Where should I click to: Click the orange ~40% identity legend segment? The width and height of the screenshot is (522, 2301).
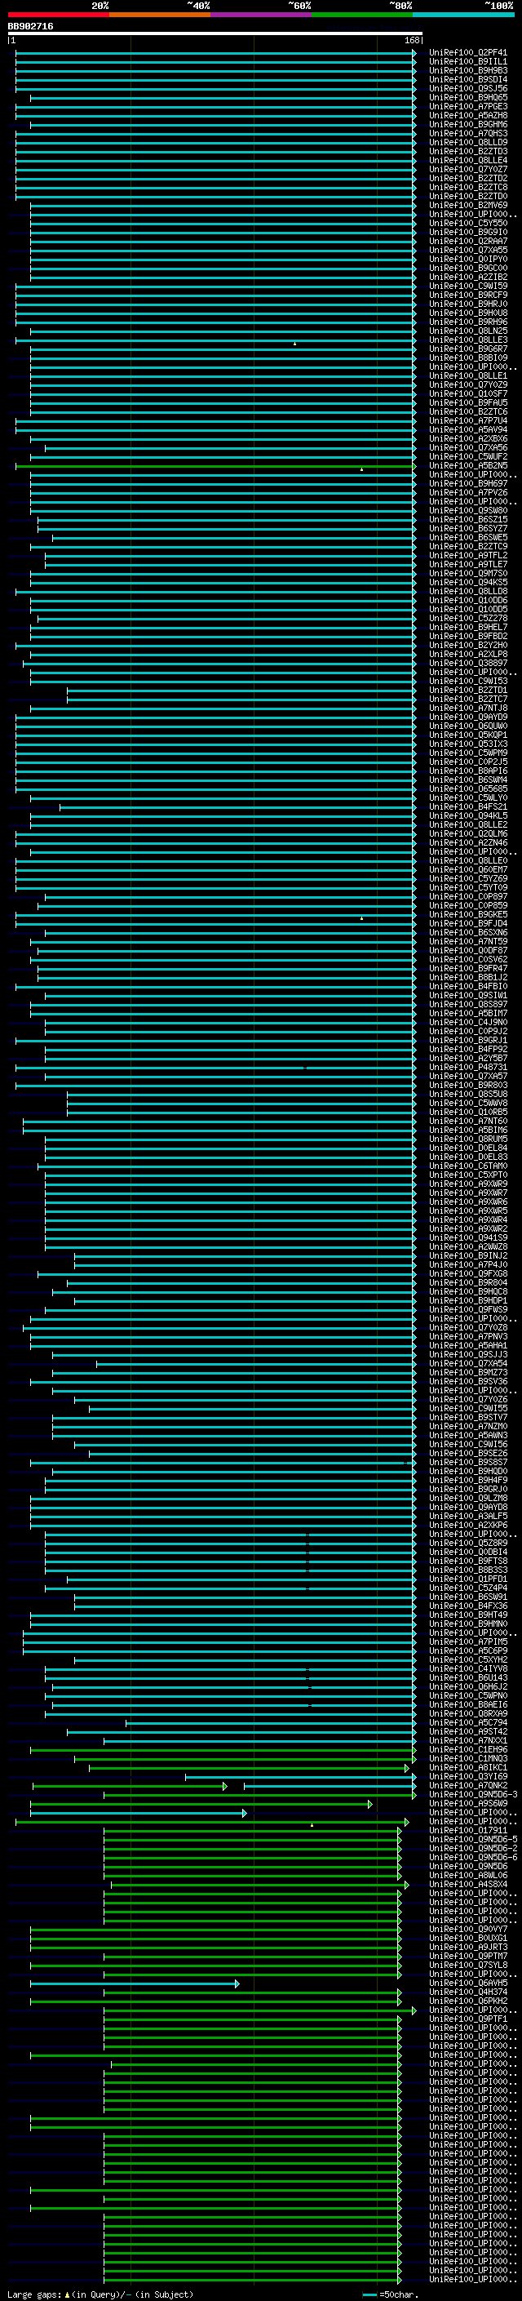point(160,15)
